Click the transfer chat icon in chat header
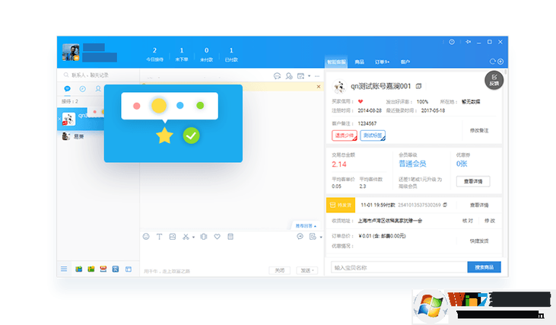The width and height of the screenshot is (556, 325). 278,76
